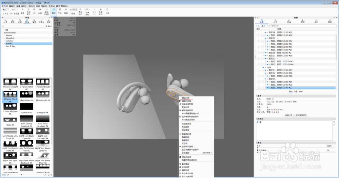Adjust the thumbnail size slider in library

pos(26,175)
